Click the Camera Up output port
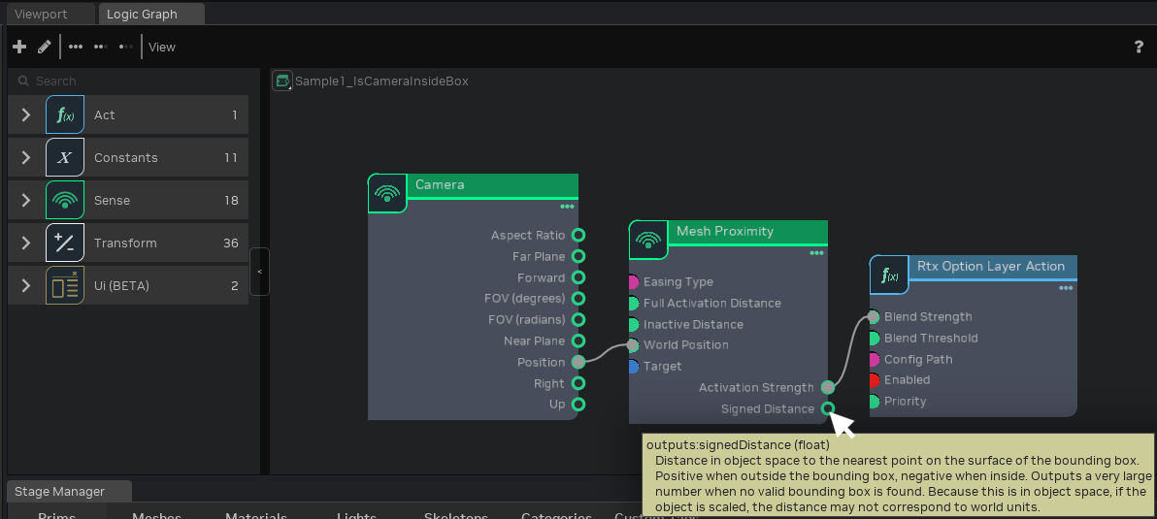The width and height of the screenshot is (1157, 519). pyautogui.click(x=578, y=405)
